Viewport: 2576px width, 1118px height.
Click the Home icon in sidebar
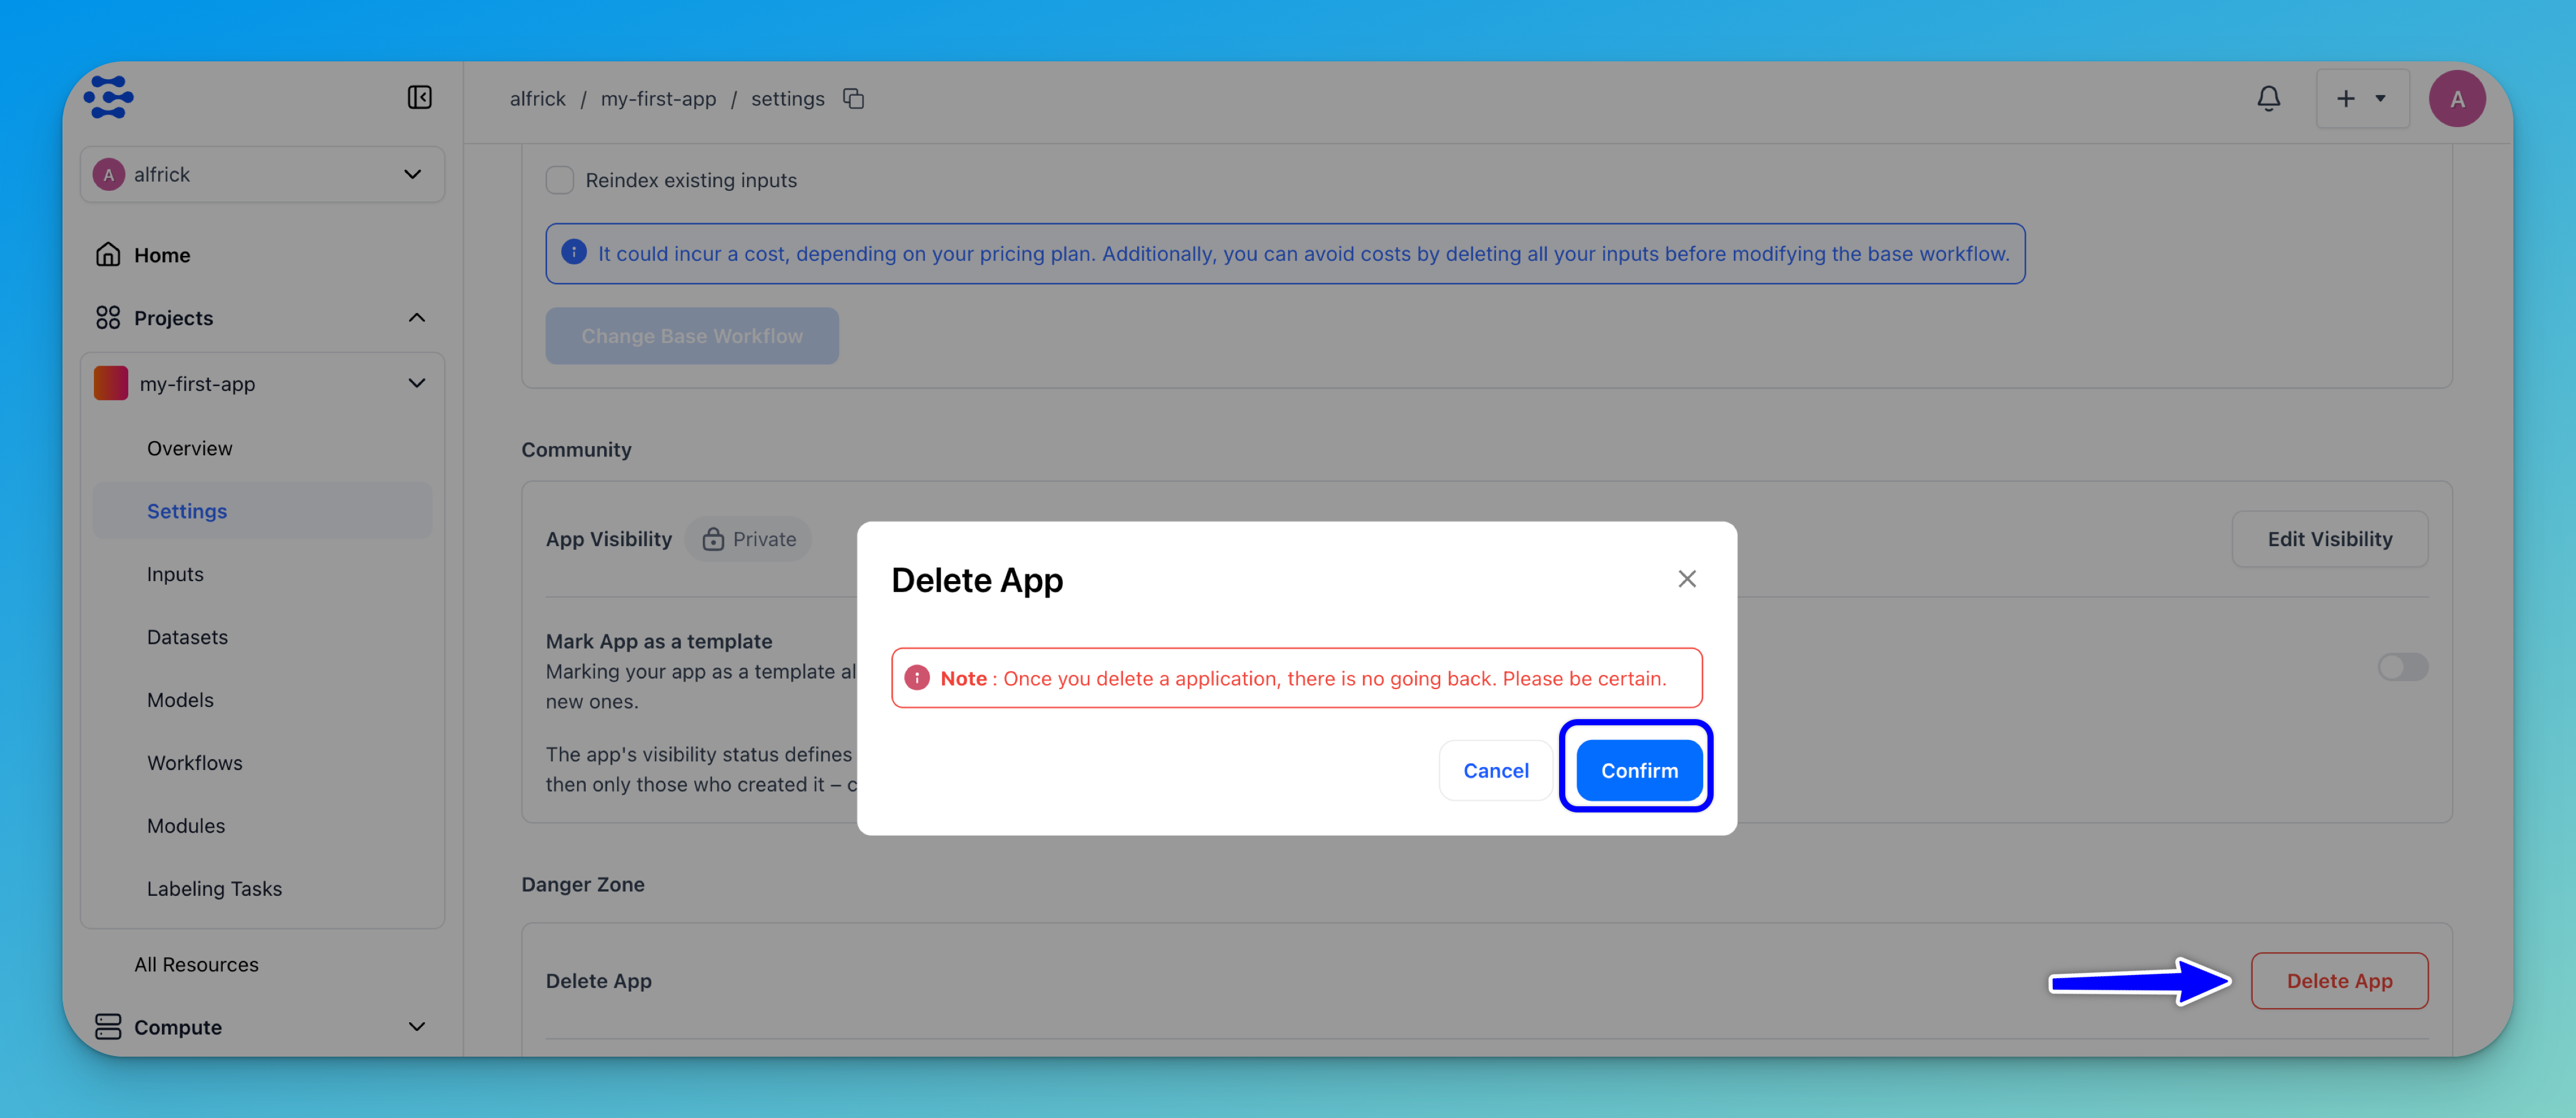[x=108, y=255]
